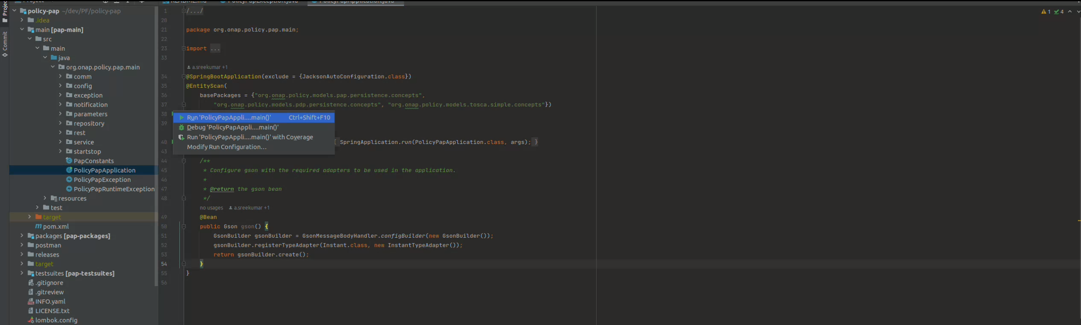
Task: Click the LICENSE.txt file icon
Action: coord(30,311)
